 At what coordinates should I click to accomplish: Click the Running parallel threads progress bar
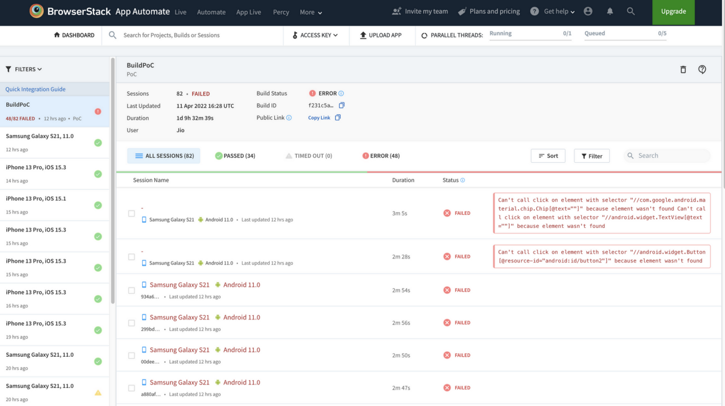(530, 40)
